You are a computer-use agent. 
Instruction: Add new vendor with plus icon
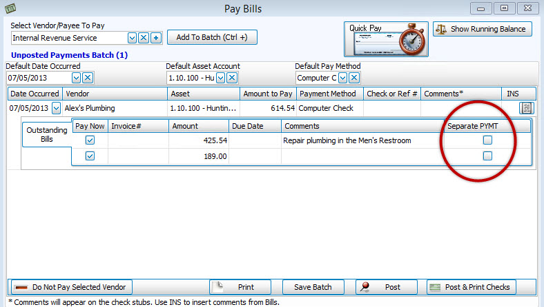click(155, 38)
